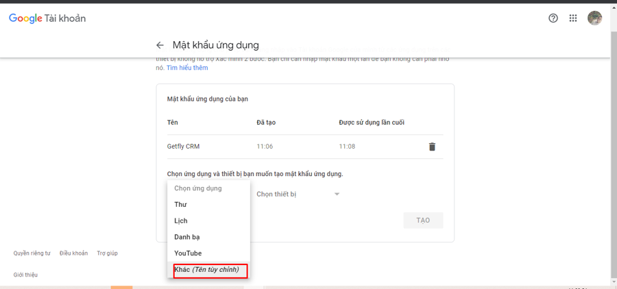Pick YouTube from the app dropdown
This screenshot has width=617, height=289.
(x=188, y=253)
